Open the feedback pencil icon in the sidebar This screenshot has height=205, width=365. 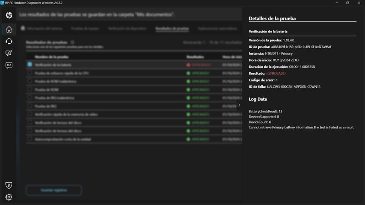pyautogui.click(x=9, y=53)
